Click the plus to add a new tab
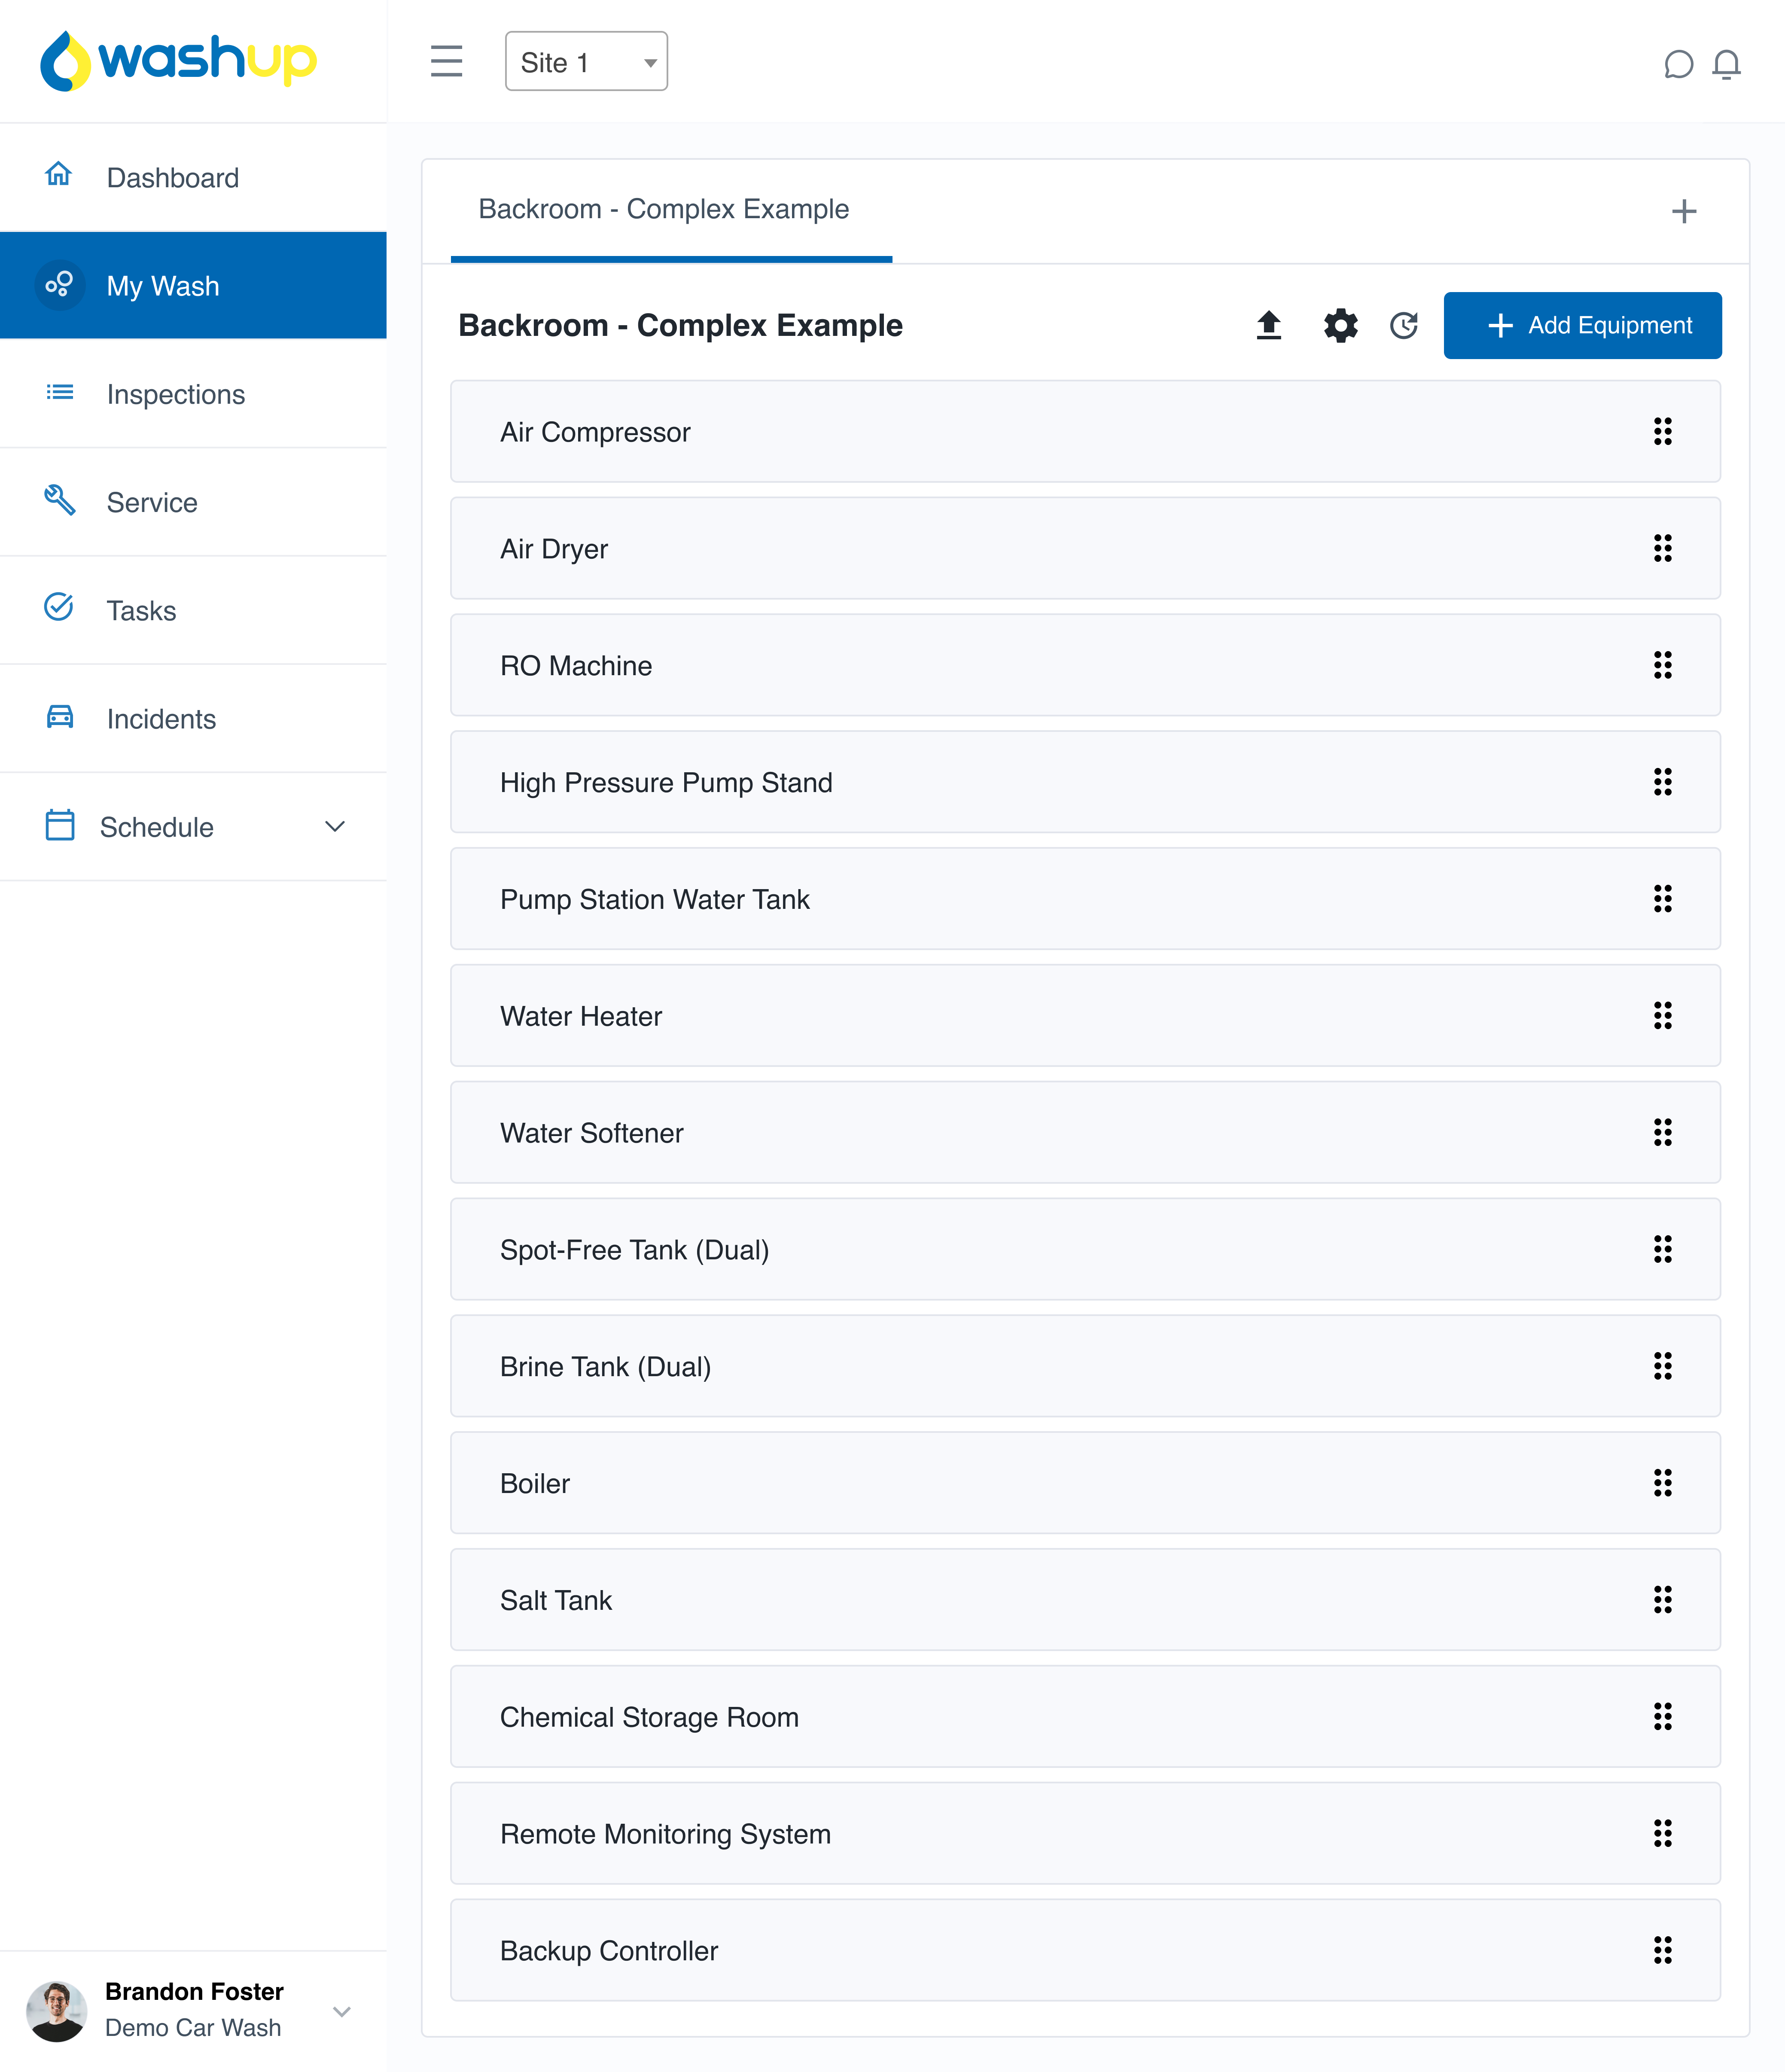Image resolution: width=1785 pixels, height=2072 pixels. click(1684, 211)
